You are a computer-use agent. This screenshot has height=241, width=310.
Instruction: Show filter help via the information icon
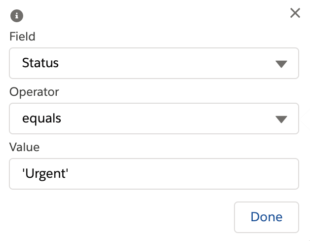(17, 16)
